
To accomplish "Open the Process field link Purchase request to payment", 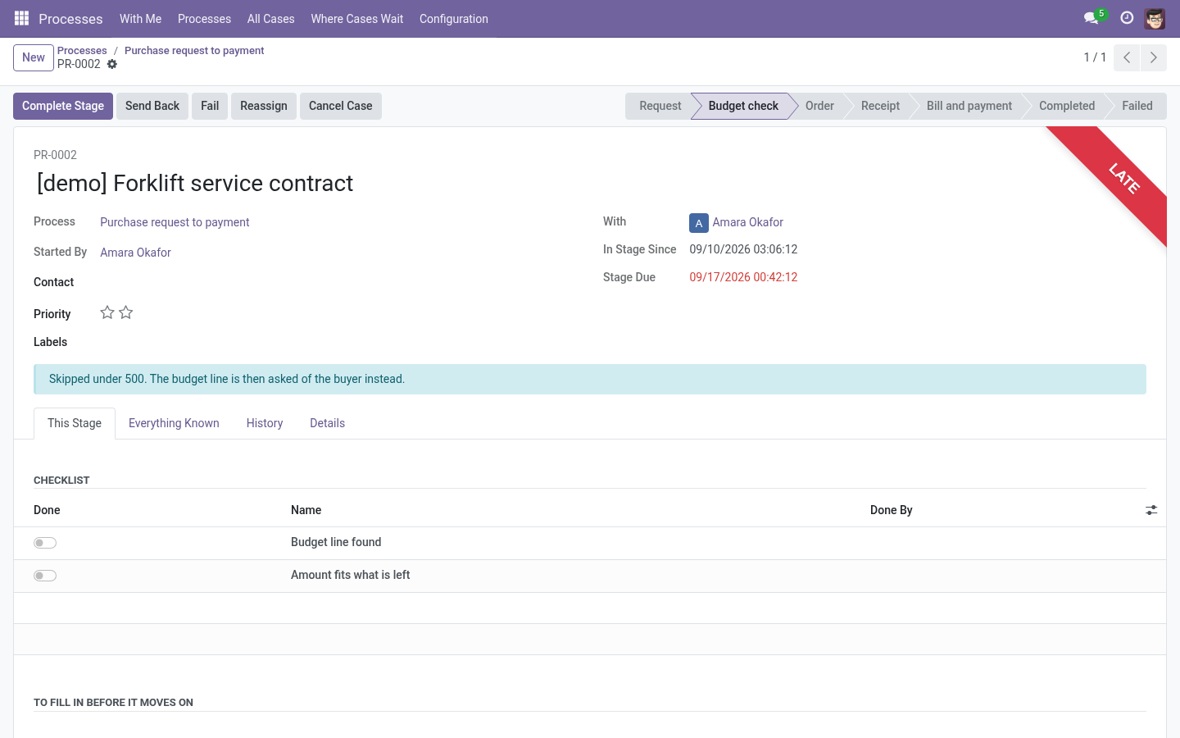I will (175, 222).
